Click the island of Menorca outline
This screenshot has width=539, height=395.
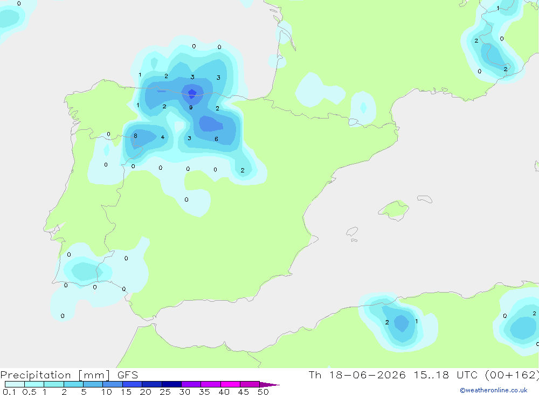click(x=425, y=199)
